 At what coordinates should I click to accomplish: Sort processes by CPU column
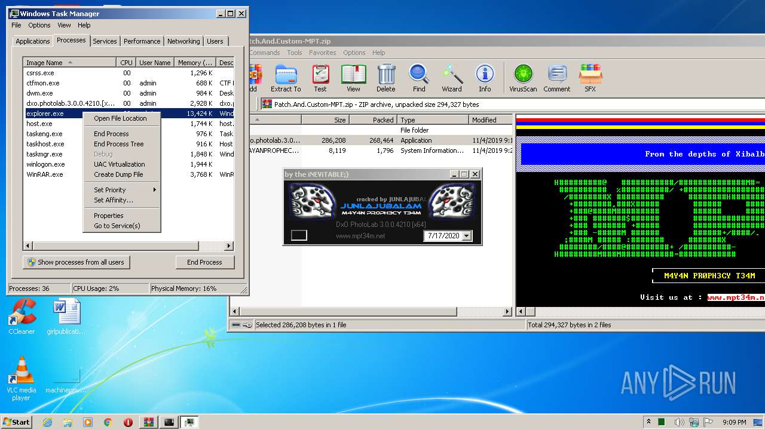tap(126, 63)
